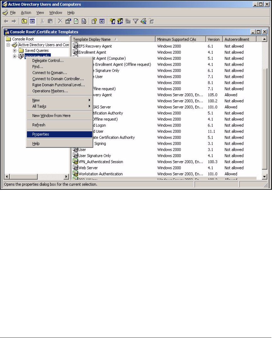
Task: Click the Up one level folder icon
Action: coord(24,21)
